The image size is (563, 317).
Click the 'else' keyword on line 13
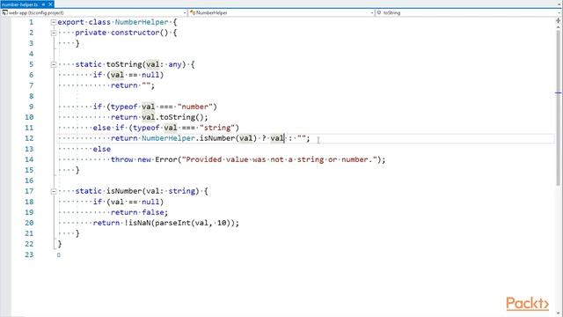(x=102, y=149)
